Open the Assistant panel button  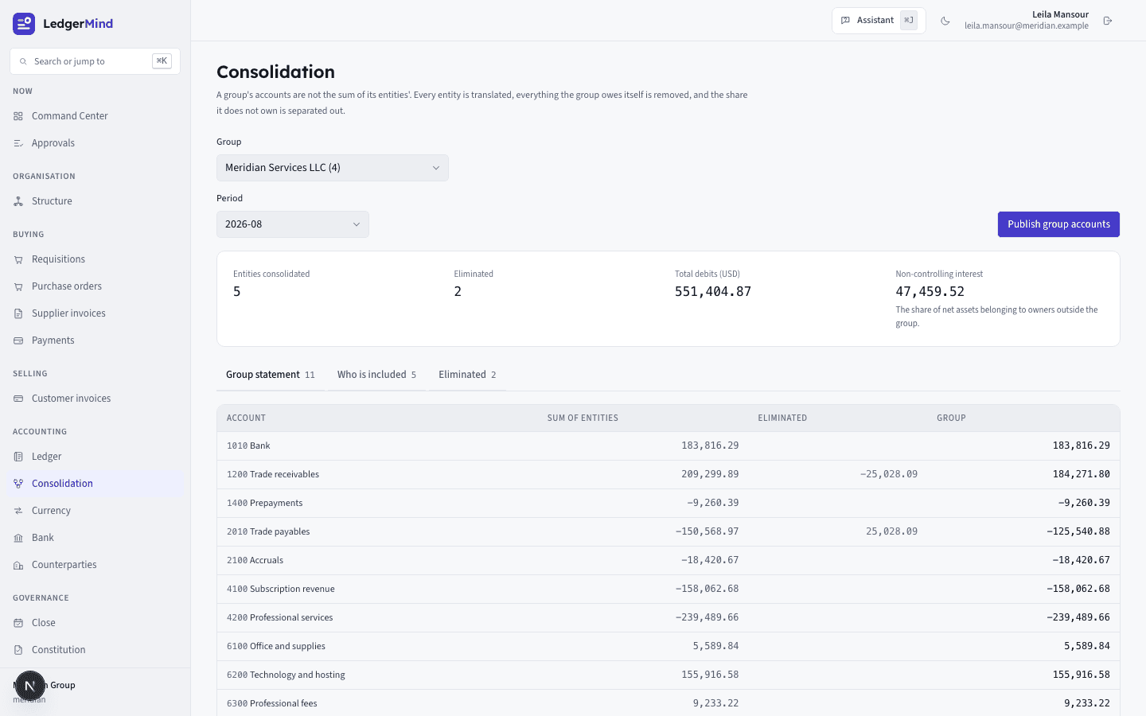879,21
